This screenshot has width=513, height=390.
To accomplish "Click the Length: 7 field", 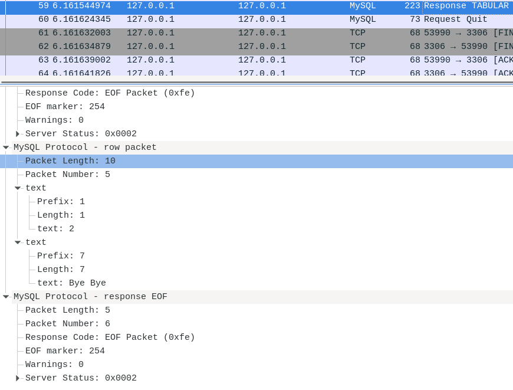I will pyautogui.click(x=61, y=270).
